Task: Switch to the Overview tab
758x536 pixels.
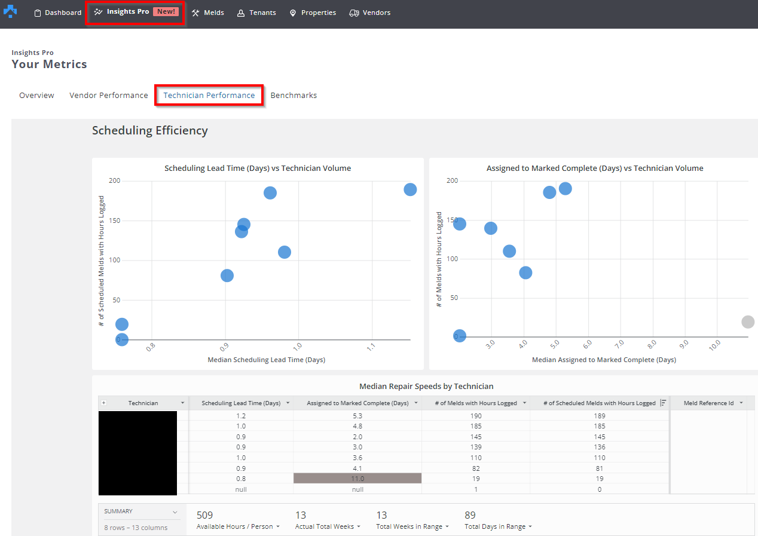Action: pos(36,96)
